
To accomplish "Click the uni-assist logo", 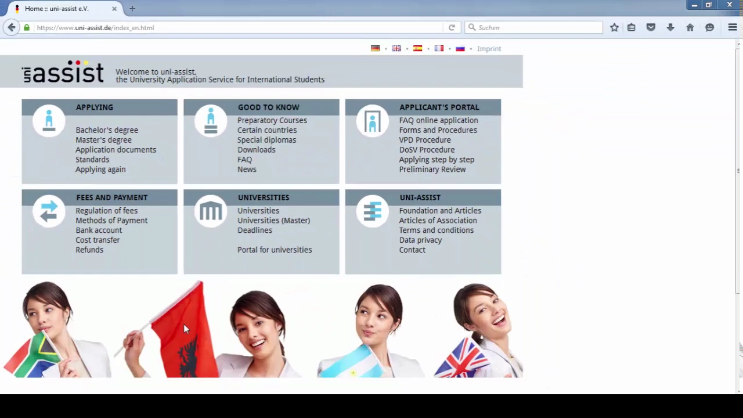I will pos(63,72).
